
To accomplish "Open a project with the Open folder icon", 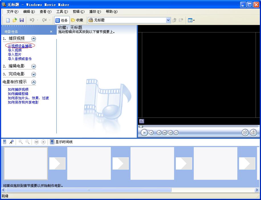I will coord(15,20).
